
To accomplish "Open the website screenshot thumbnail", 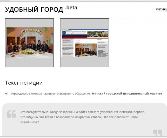I will [x=84, y=43].
